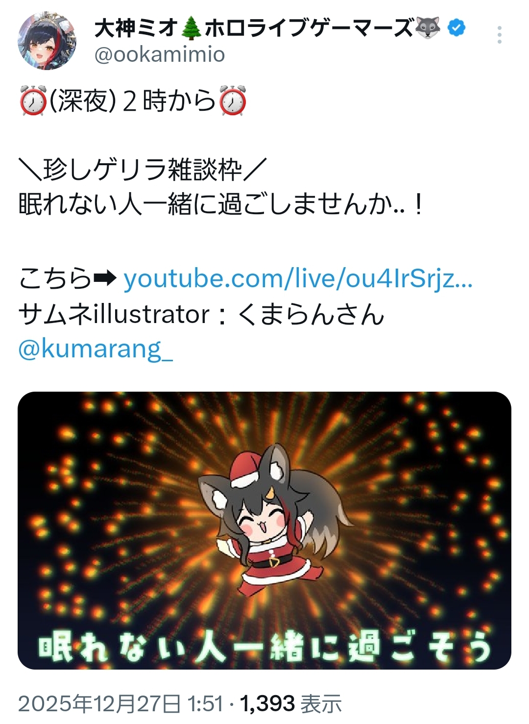Click the @ookamimio handle

pos(160,54)
